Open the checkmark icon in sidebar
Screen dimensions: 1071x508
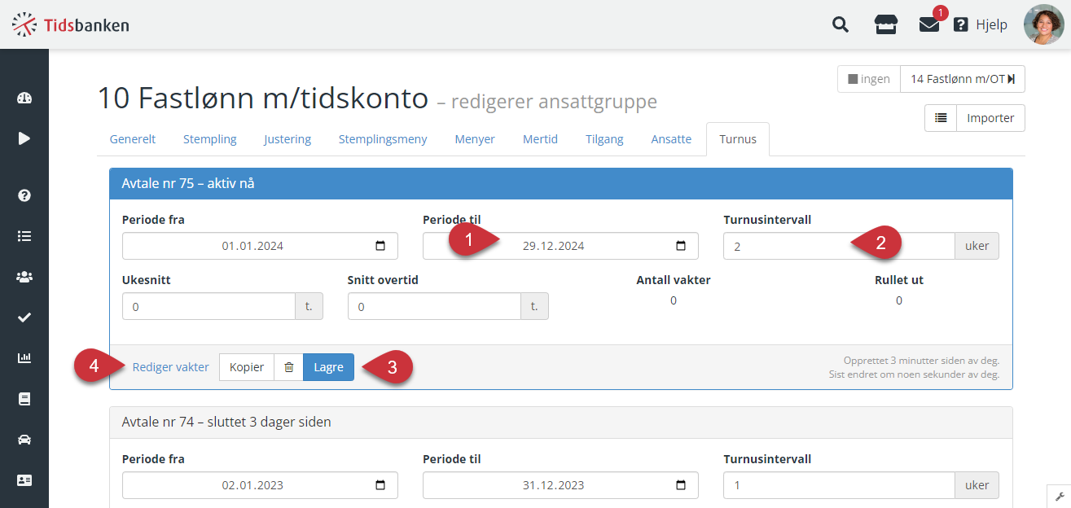click(x=24, y=317)
